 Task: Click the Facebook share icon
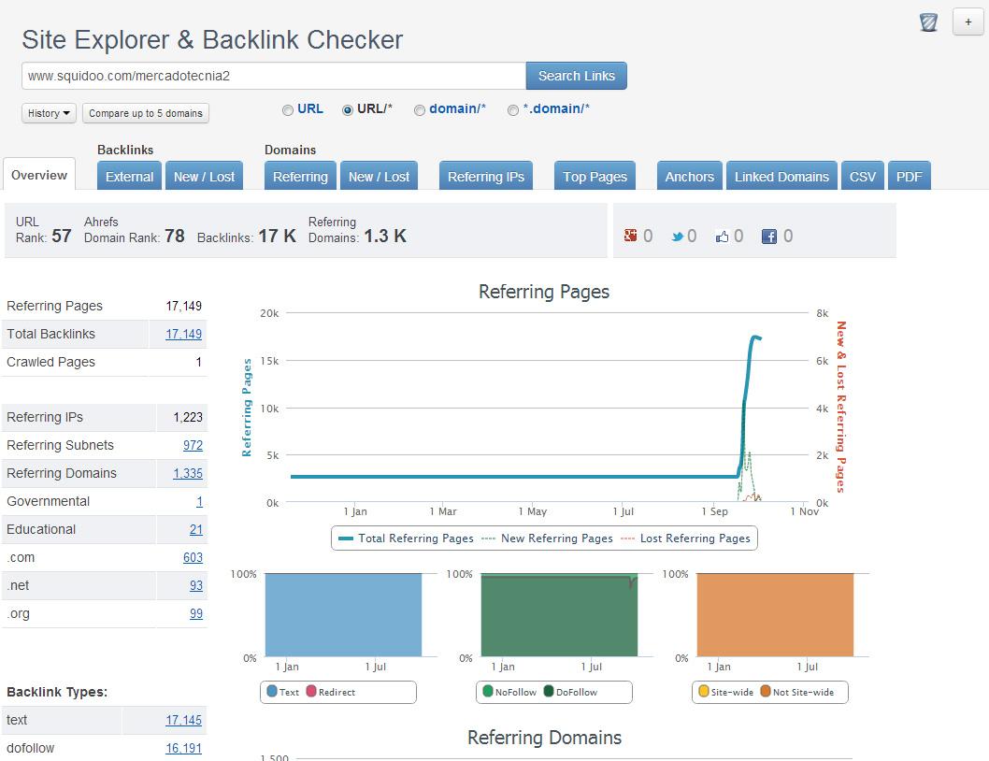769,237
